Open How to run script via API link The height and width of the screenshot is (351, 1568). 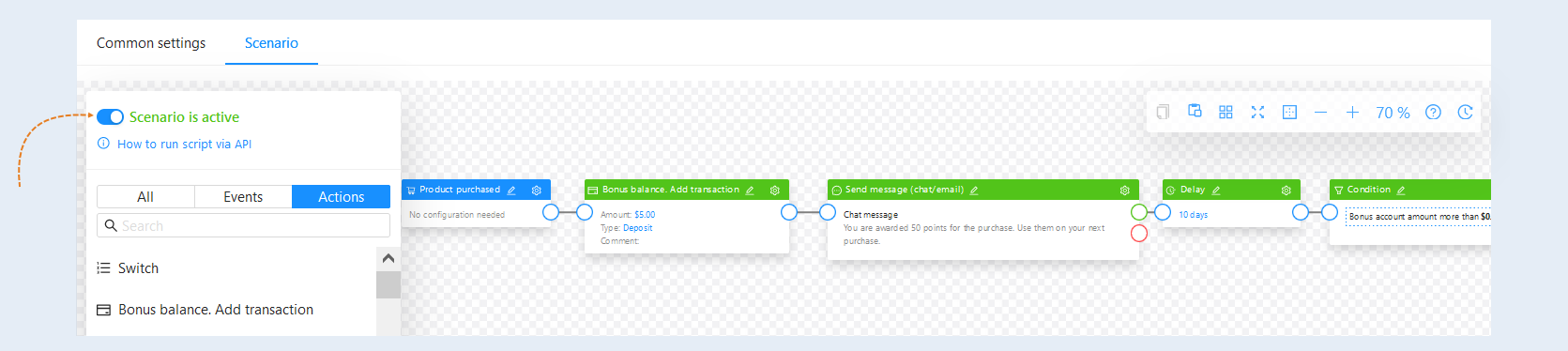tap(184, 144)
